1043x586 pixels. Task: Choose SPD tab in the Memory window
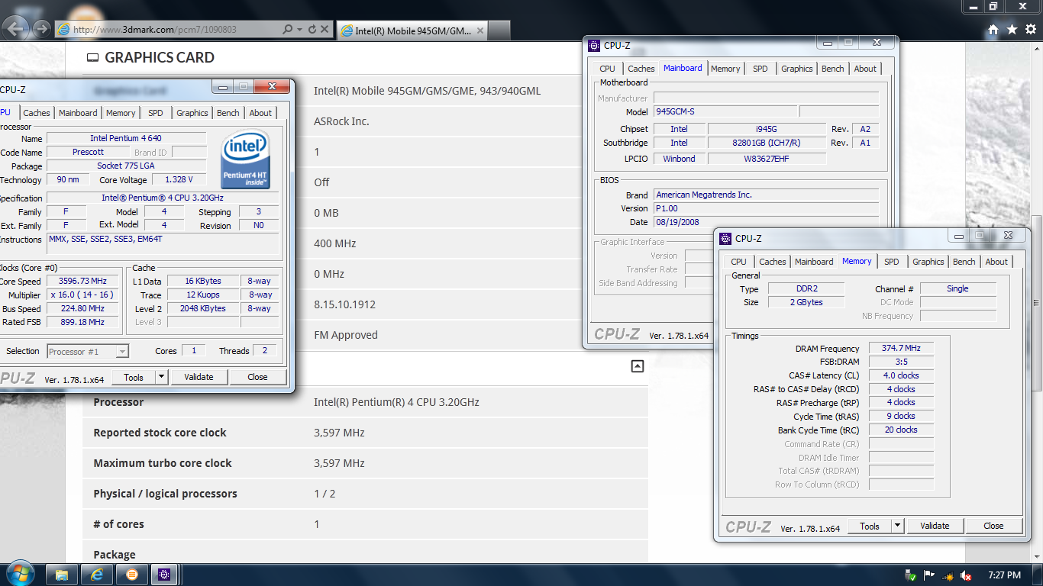point(892,262)
